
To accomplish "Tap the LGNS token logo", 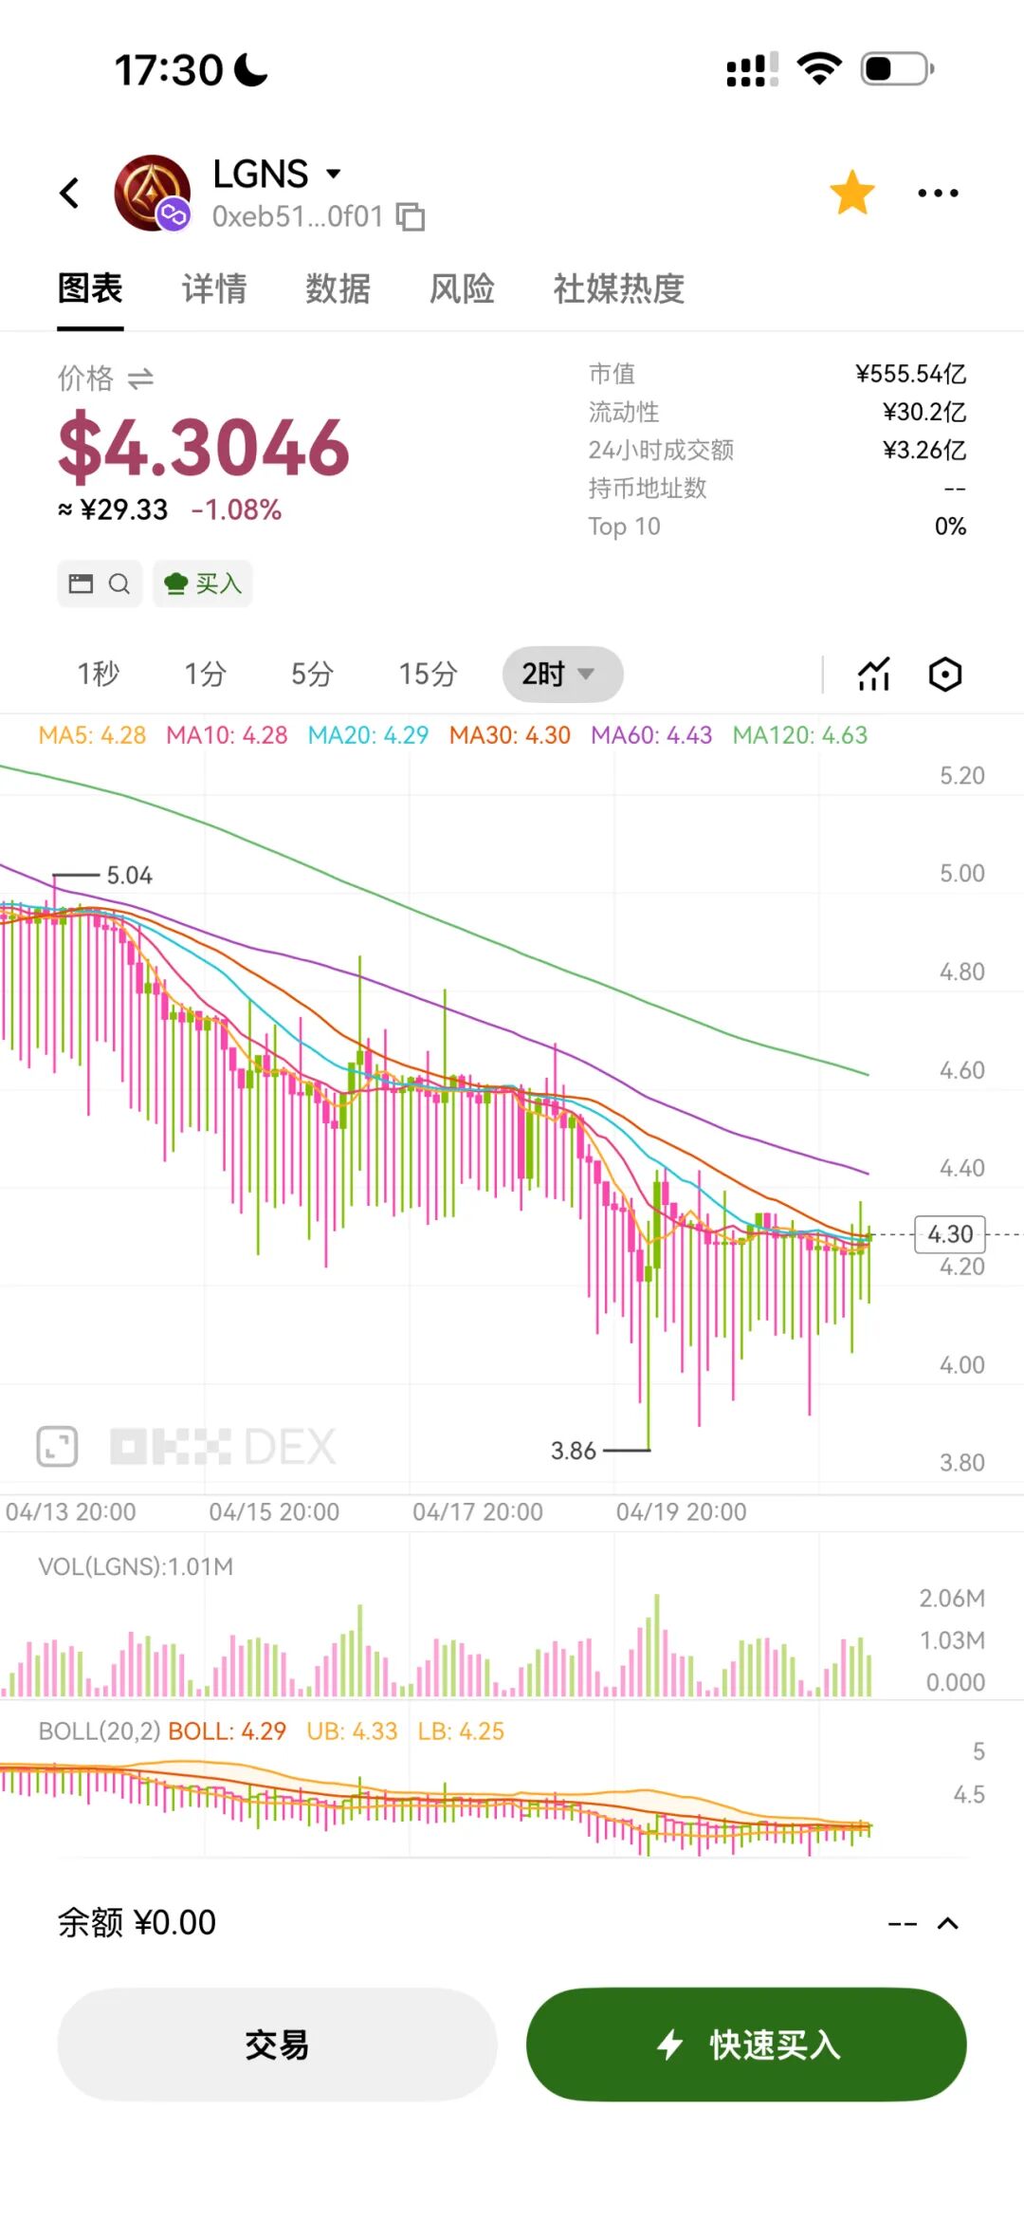I will (x=152, y=193).
